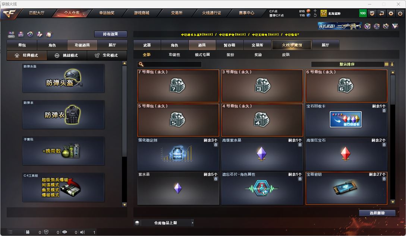
Task: Toggle the OFF key switch icon
Action: [12, 34]
